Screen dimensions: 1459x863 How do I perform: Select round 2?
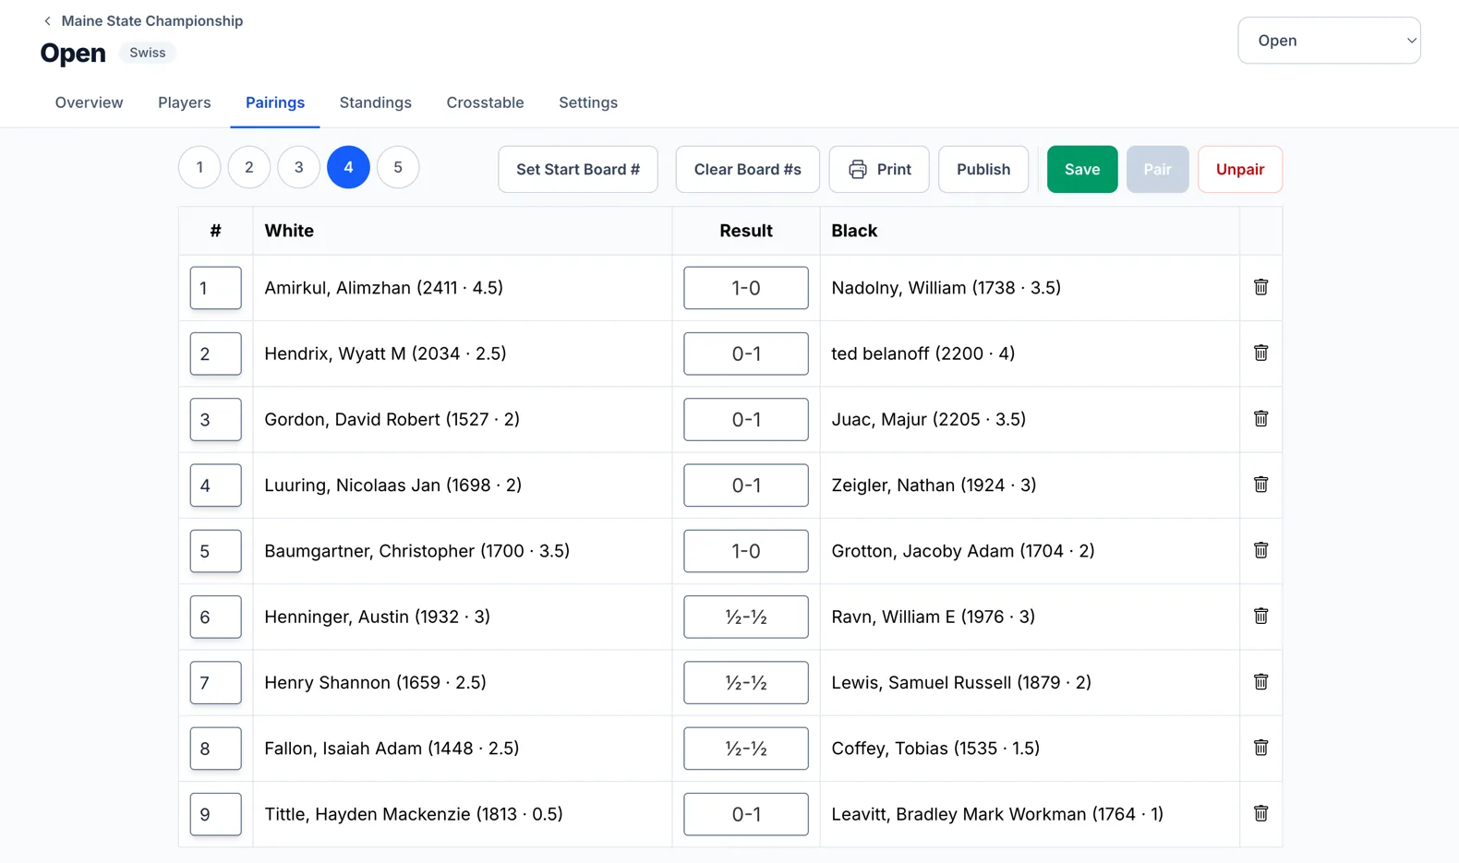[249, 167]
